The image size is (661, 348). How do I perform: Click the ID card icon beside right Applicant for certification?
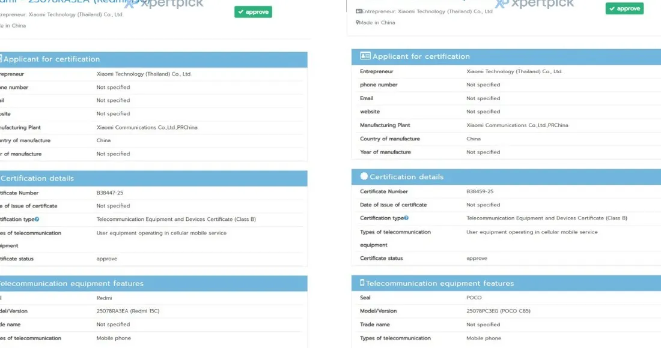click(x=365, y=56)
